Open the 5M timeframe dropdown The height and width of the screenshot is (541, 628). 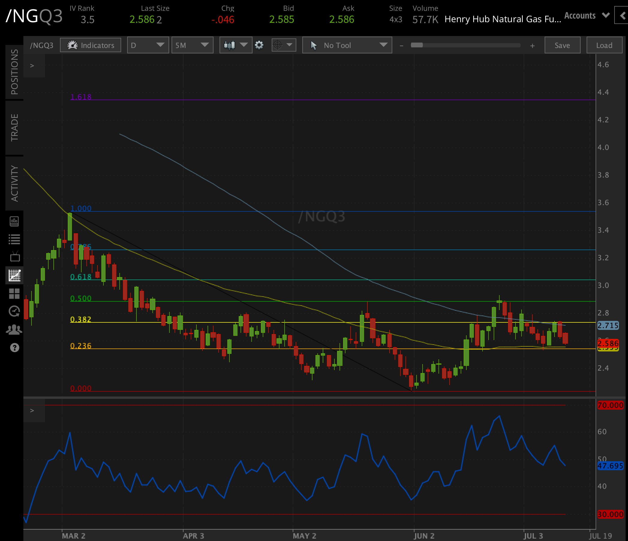[192, 45]
